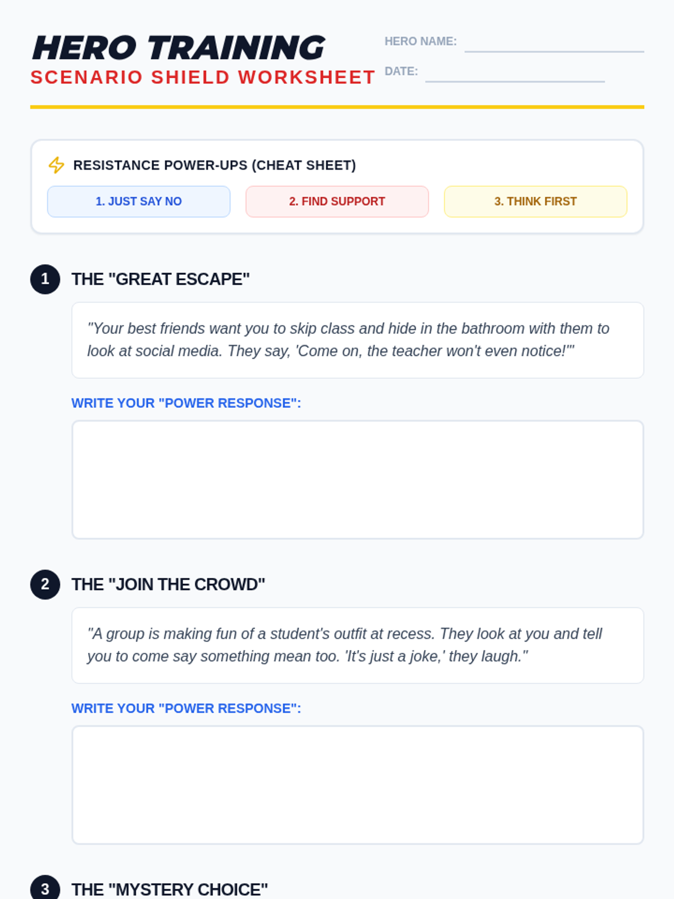This screenshot has width=674, height=899.
Task: Click the Resistance Power-Ups cheat sheet heading
Action: pos(215,165)
